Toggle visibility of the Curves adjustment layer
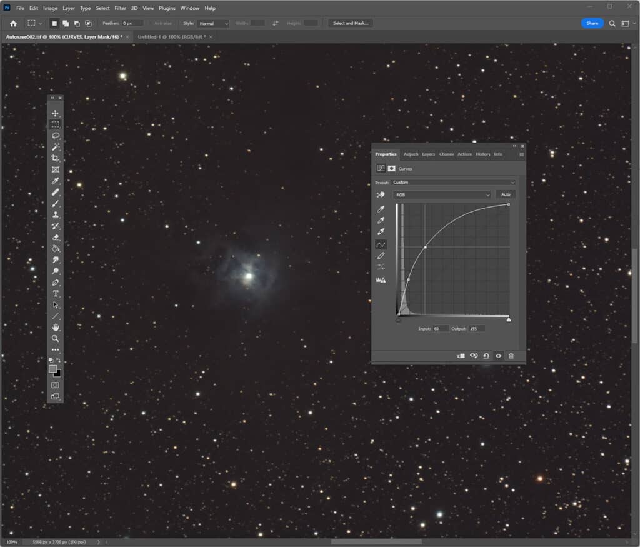This screenshot has height=547, width=640. pos(498,355)
